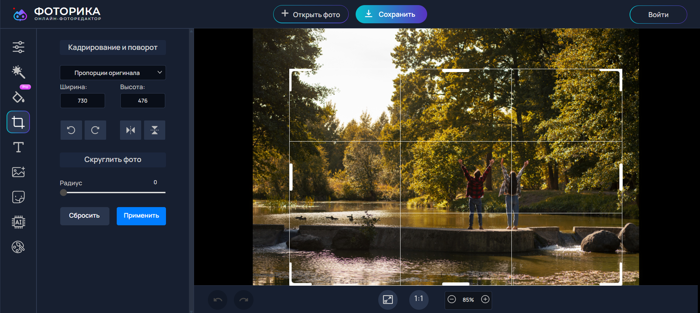Viewport: 700px width, 313px height.
Task: Flip photo horizontally
Action: pos(131,130)
